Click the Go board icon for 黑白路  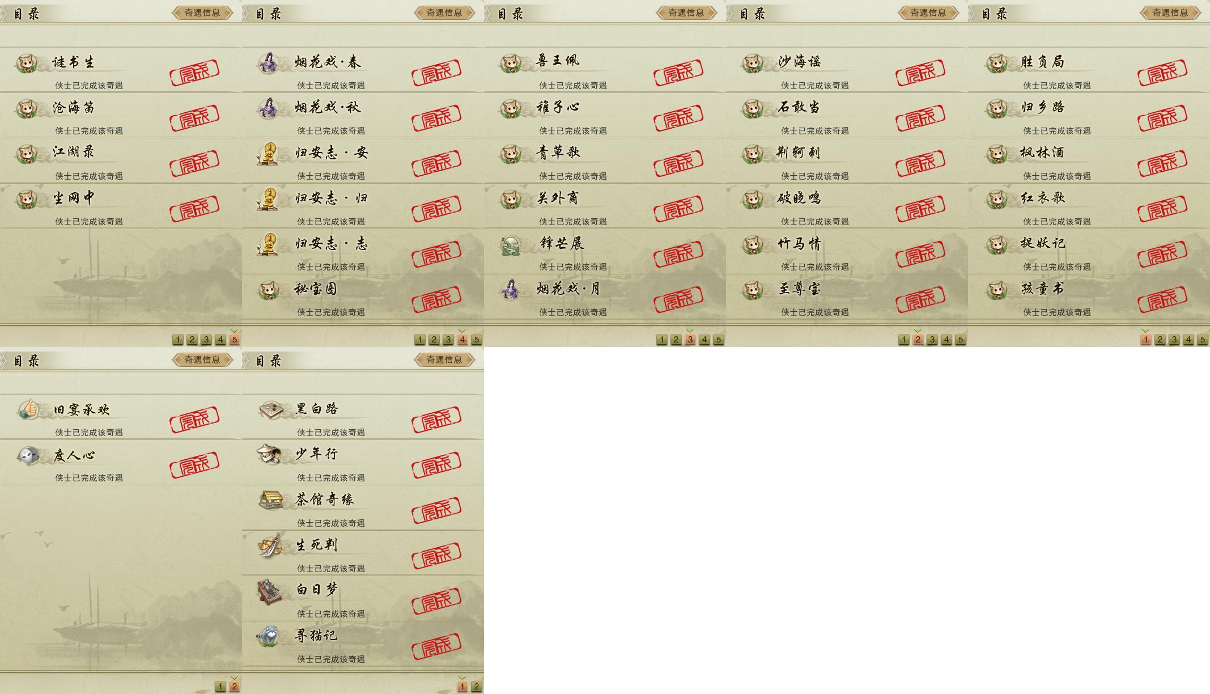coord(269,409)
